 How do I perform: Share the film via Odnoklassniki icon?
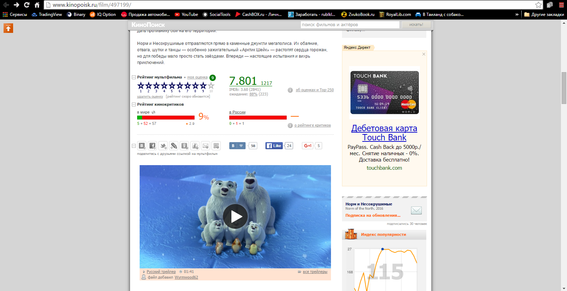(184, 146)
